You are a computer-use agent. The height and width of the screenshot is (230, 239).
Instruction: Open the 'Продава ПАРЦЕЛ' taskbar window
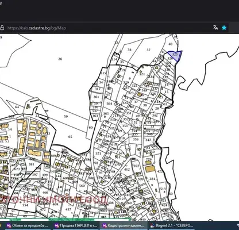76,225
